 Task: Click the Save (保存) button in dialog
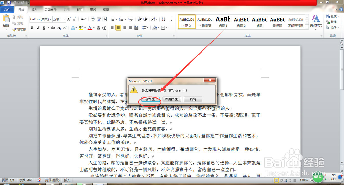pyautogui.click(x=151, y=100)
